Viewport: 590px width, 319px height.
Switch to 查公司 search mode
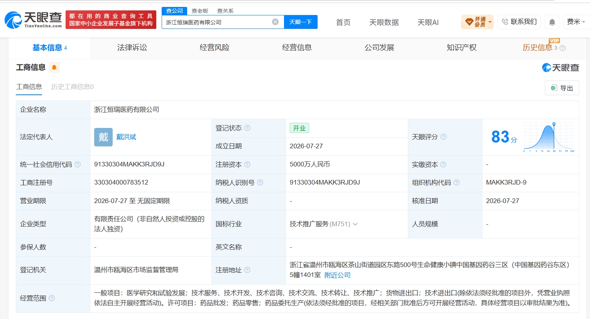[x=174, y=11]
